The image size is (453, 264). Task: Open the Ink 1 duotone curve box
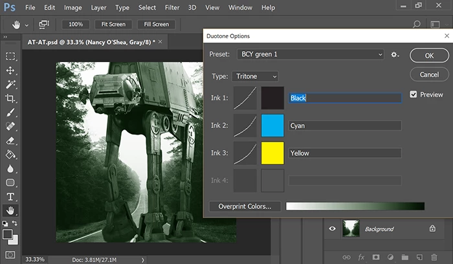click(x=245, y=98)
